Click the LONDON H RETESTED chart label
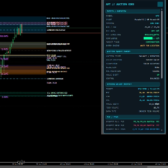Image resolution: width=168 pixels, height=168 pixels. (56, 30)
